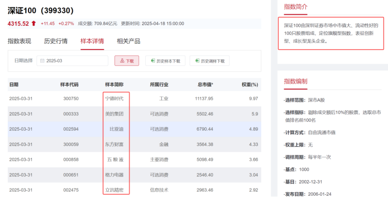This screenshot has height=197, width=388.
Task: Click Excel icon on 历史样本下载 button
Action: [x=152, y=61]
